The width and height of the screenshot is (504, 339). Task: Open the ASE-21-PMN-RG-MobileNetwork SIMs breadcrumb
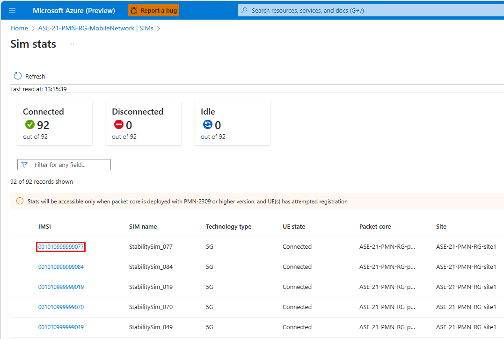(96, 29)
